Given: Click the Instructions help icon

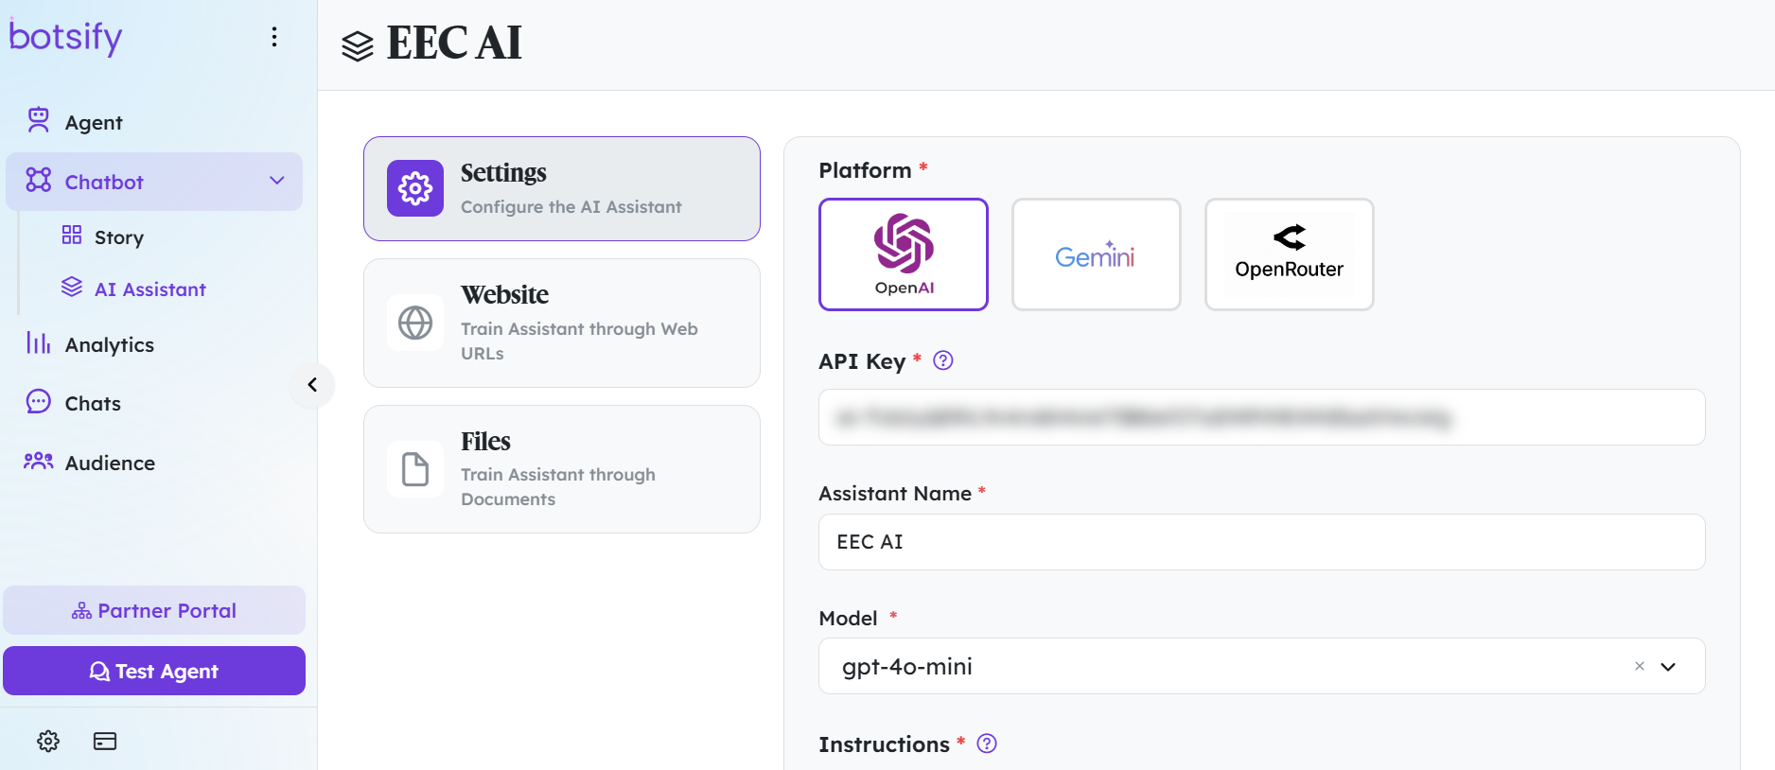Looking at the screenshot, I should pos(987,744).
